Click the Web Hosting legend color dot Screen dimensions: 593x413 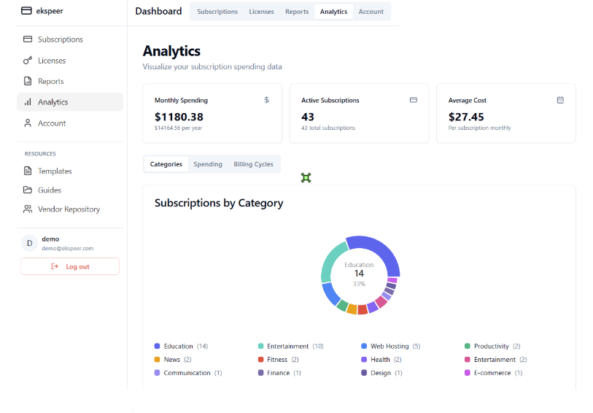[x=364, y=346]
